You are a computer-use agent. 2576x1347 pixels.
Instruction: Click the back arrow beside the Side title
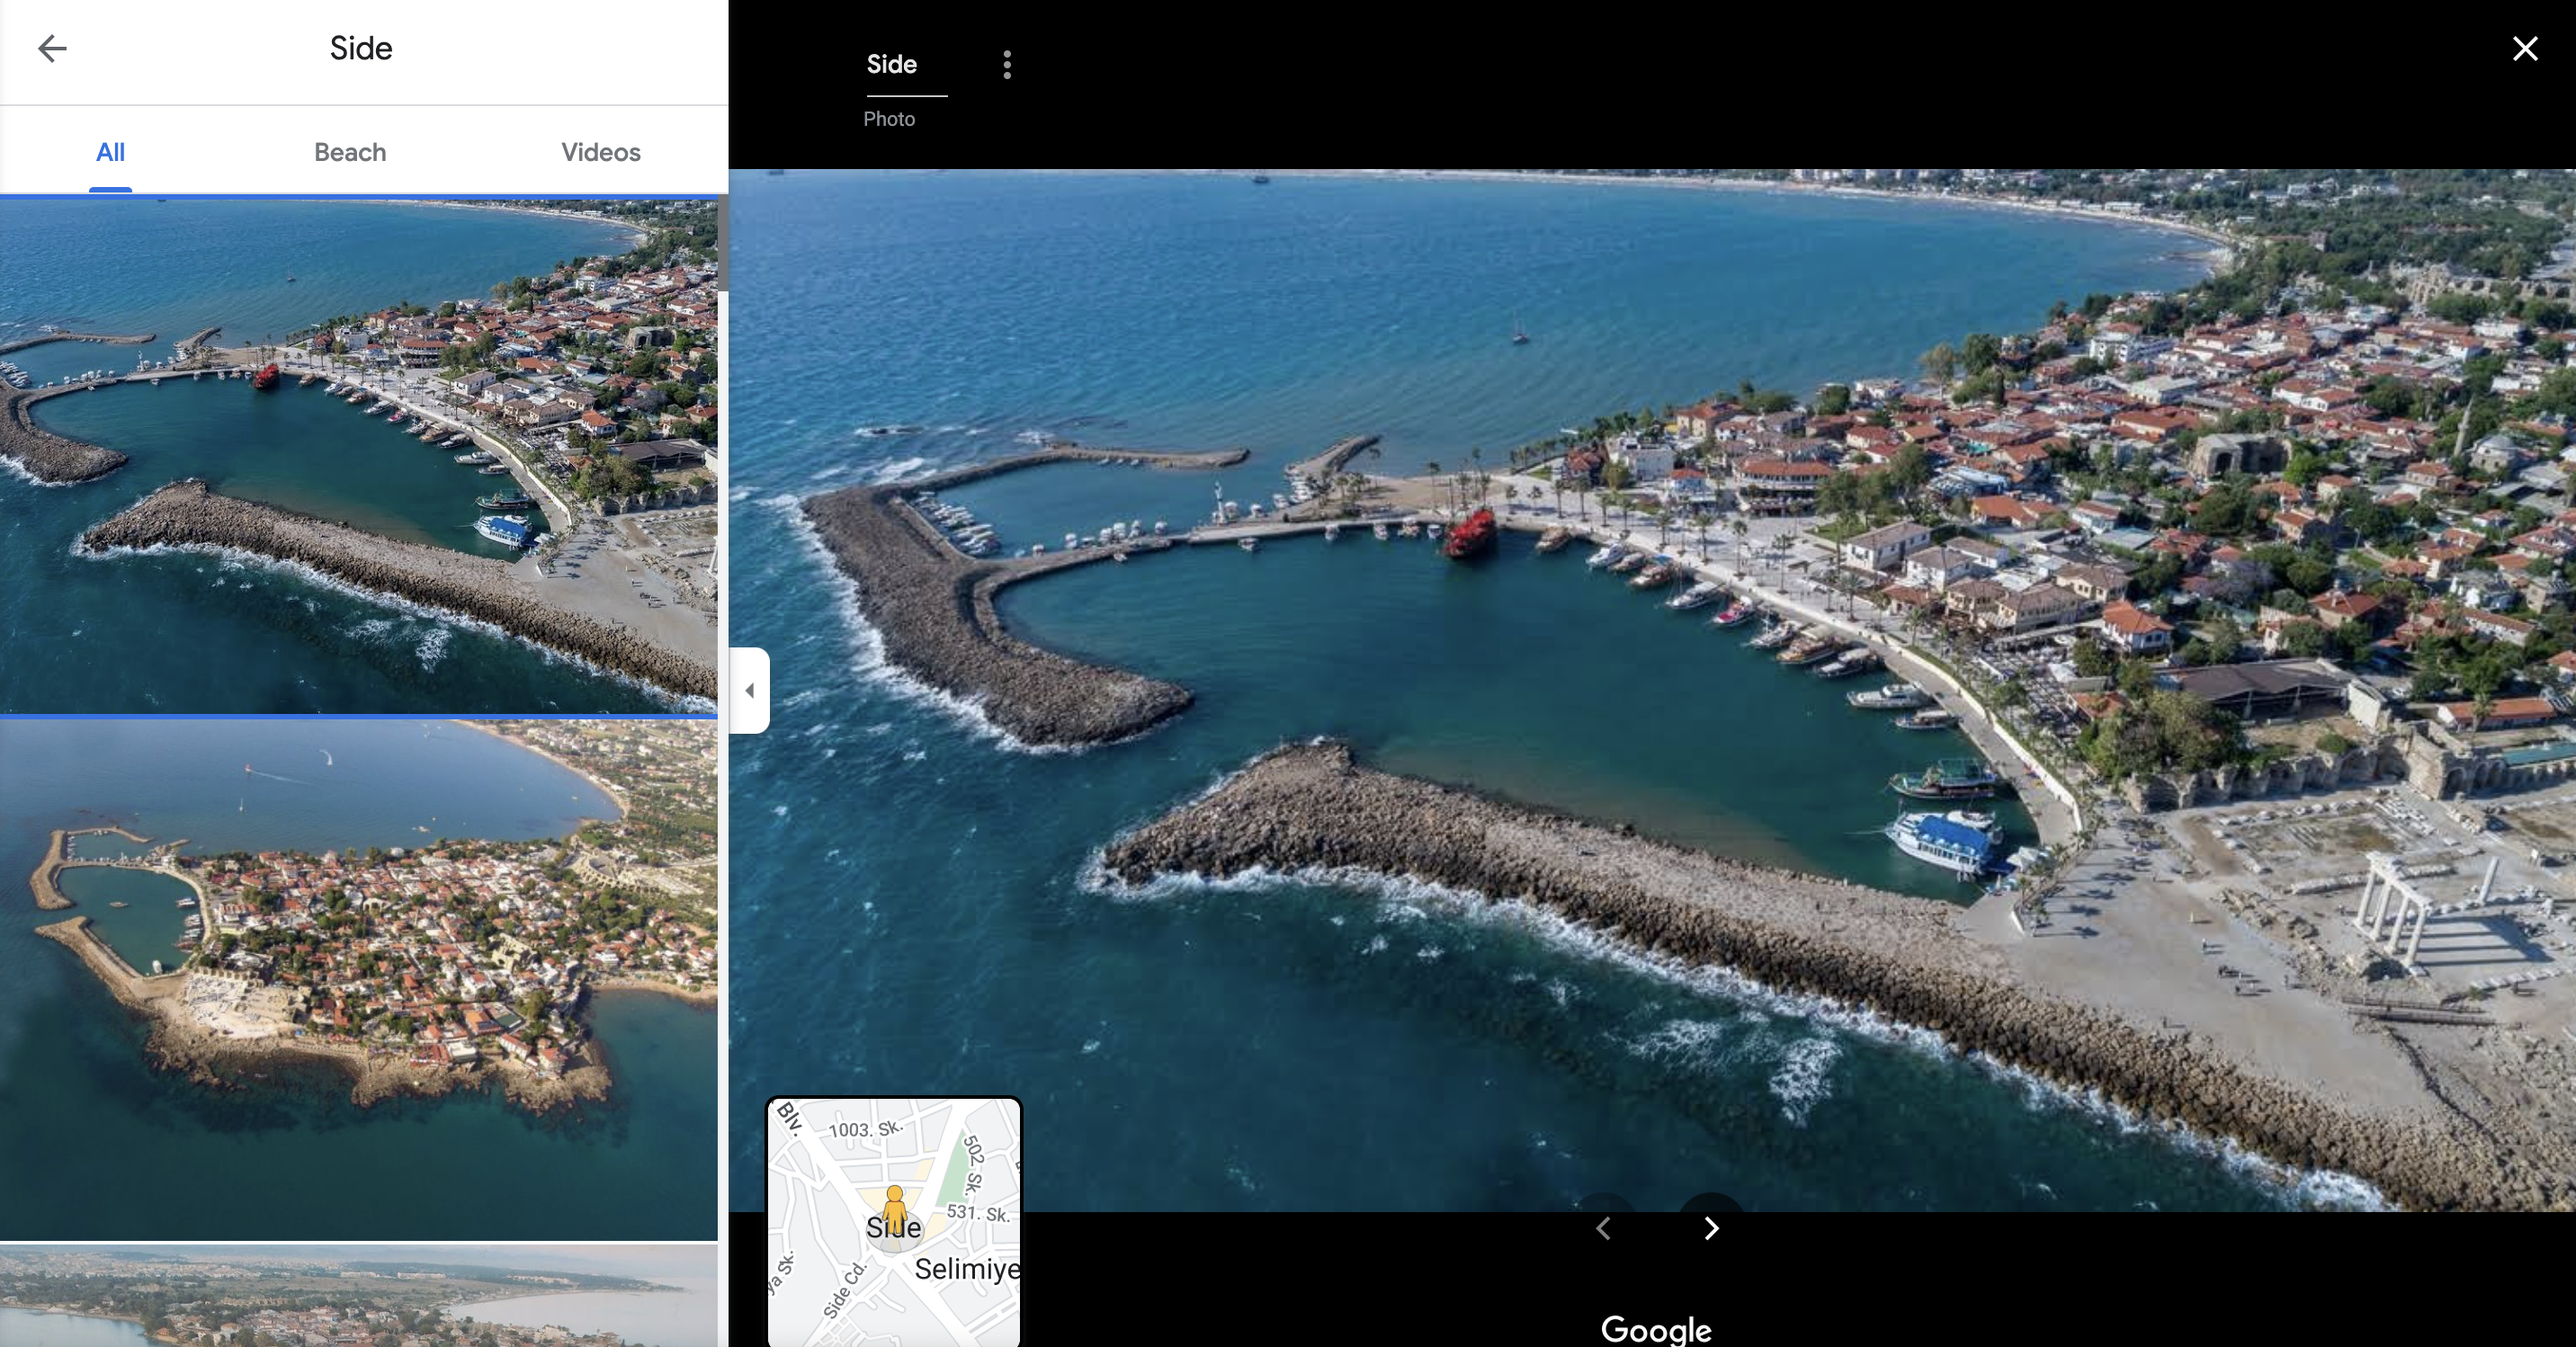52,48
